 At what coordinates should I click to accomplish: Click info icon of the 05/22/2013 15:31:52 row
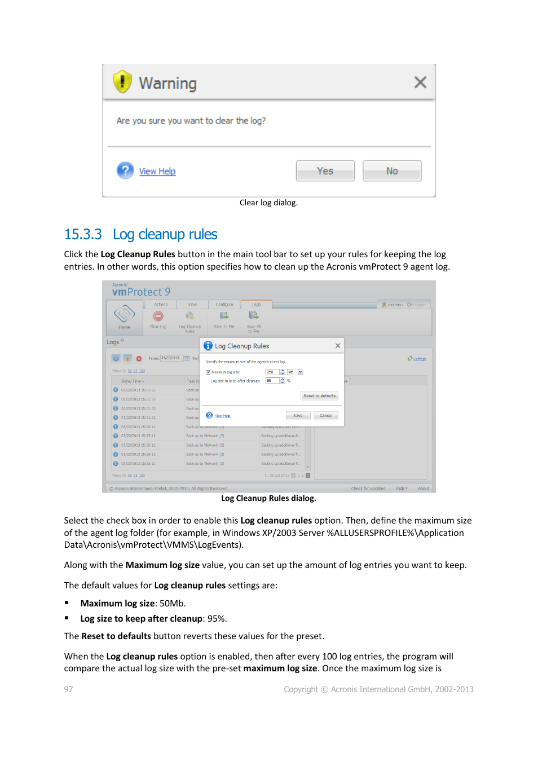(116, 418)
